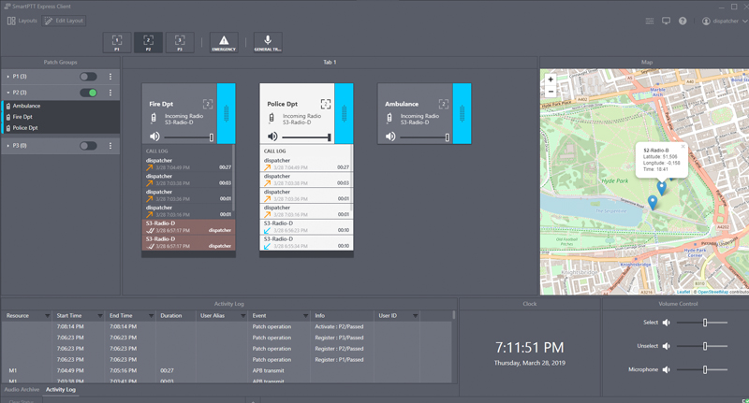Image resolution: width=749 pixels, height=403 pixels.
Task: Open the help question mark icon
Action: point(683,21)
